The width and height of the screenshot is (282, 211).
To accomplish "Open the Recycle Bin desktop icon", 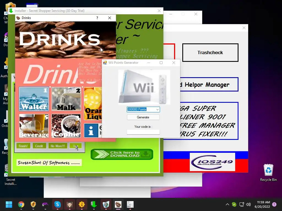I will 268,173.
